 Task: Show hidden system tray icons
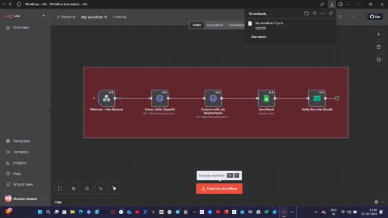pyautogui.click(x=316, y=212)
